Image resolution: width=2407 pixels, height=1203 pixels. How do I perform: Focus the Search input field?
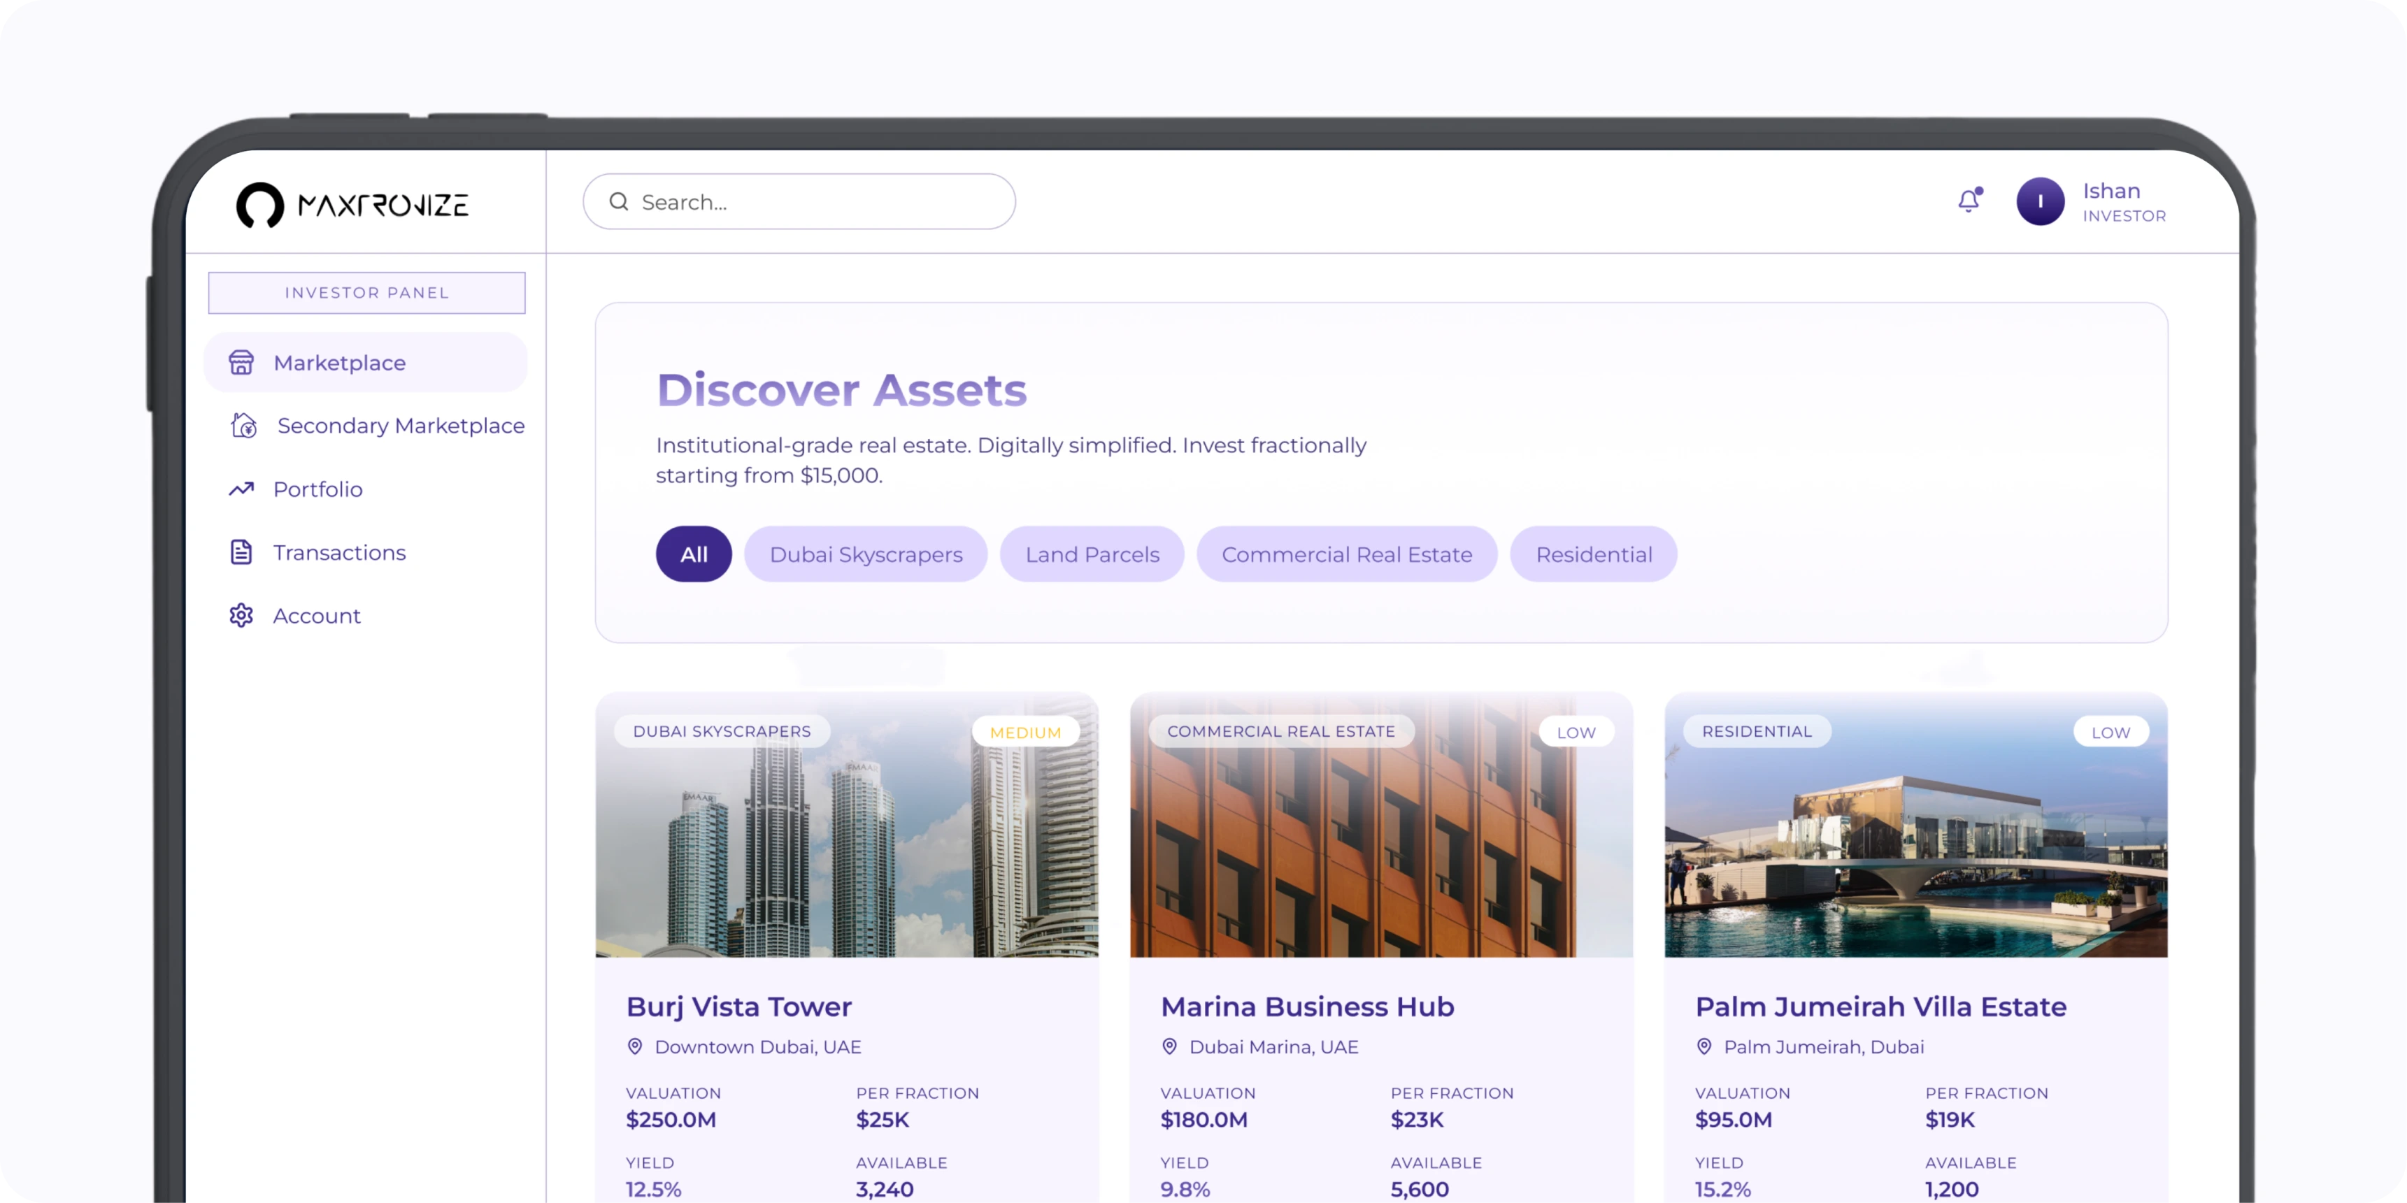coord(799,202)
